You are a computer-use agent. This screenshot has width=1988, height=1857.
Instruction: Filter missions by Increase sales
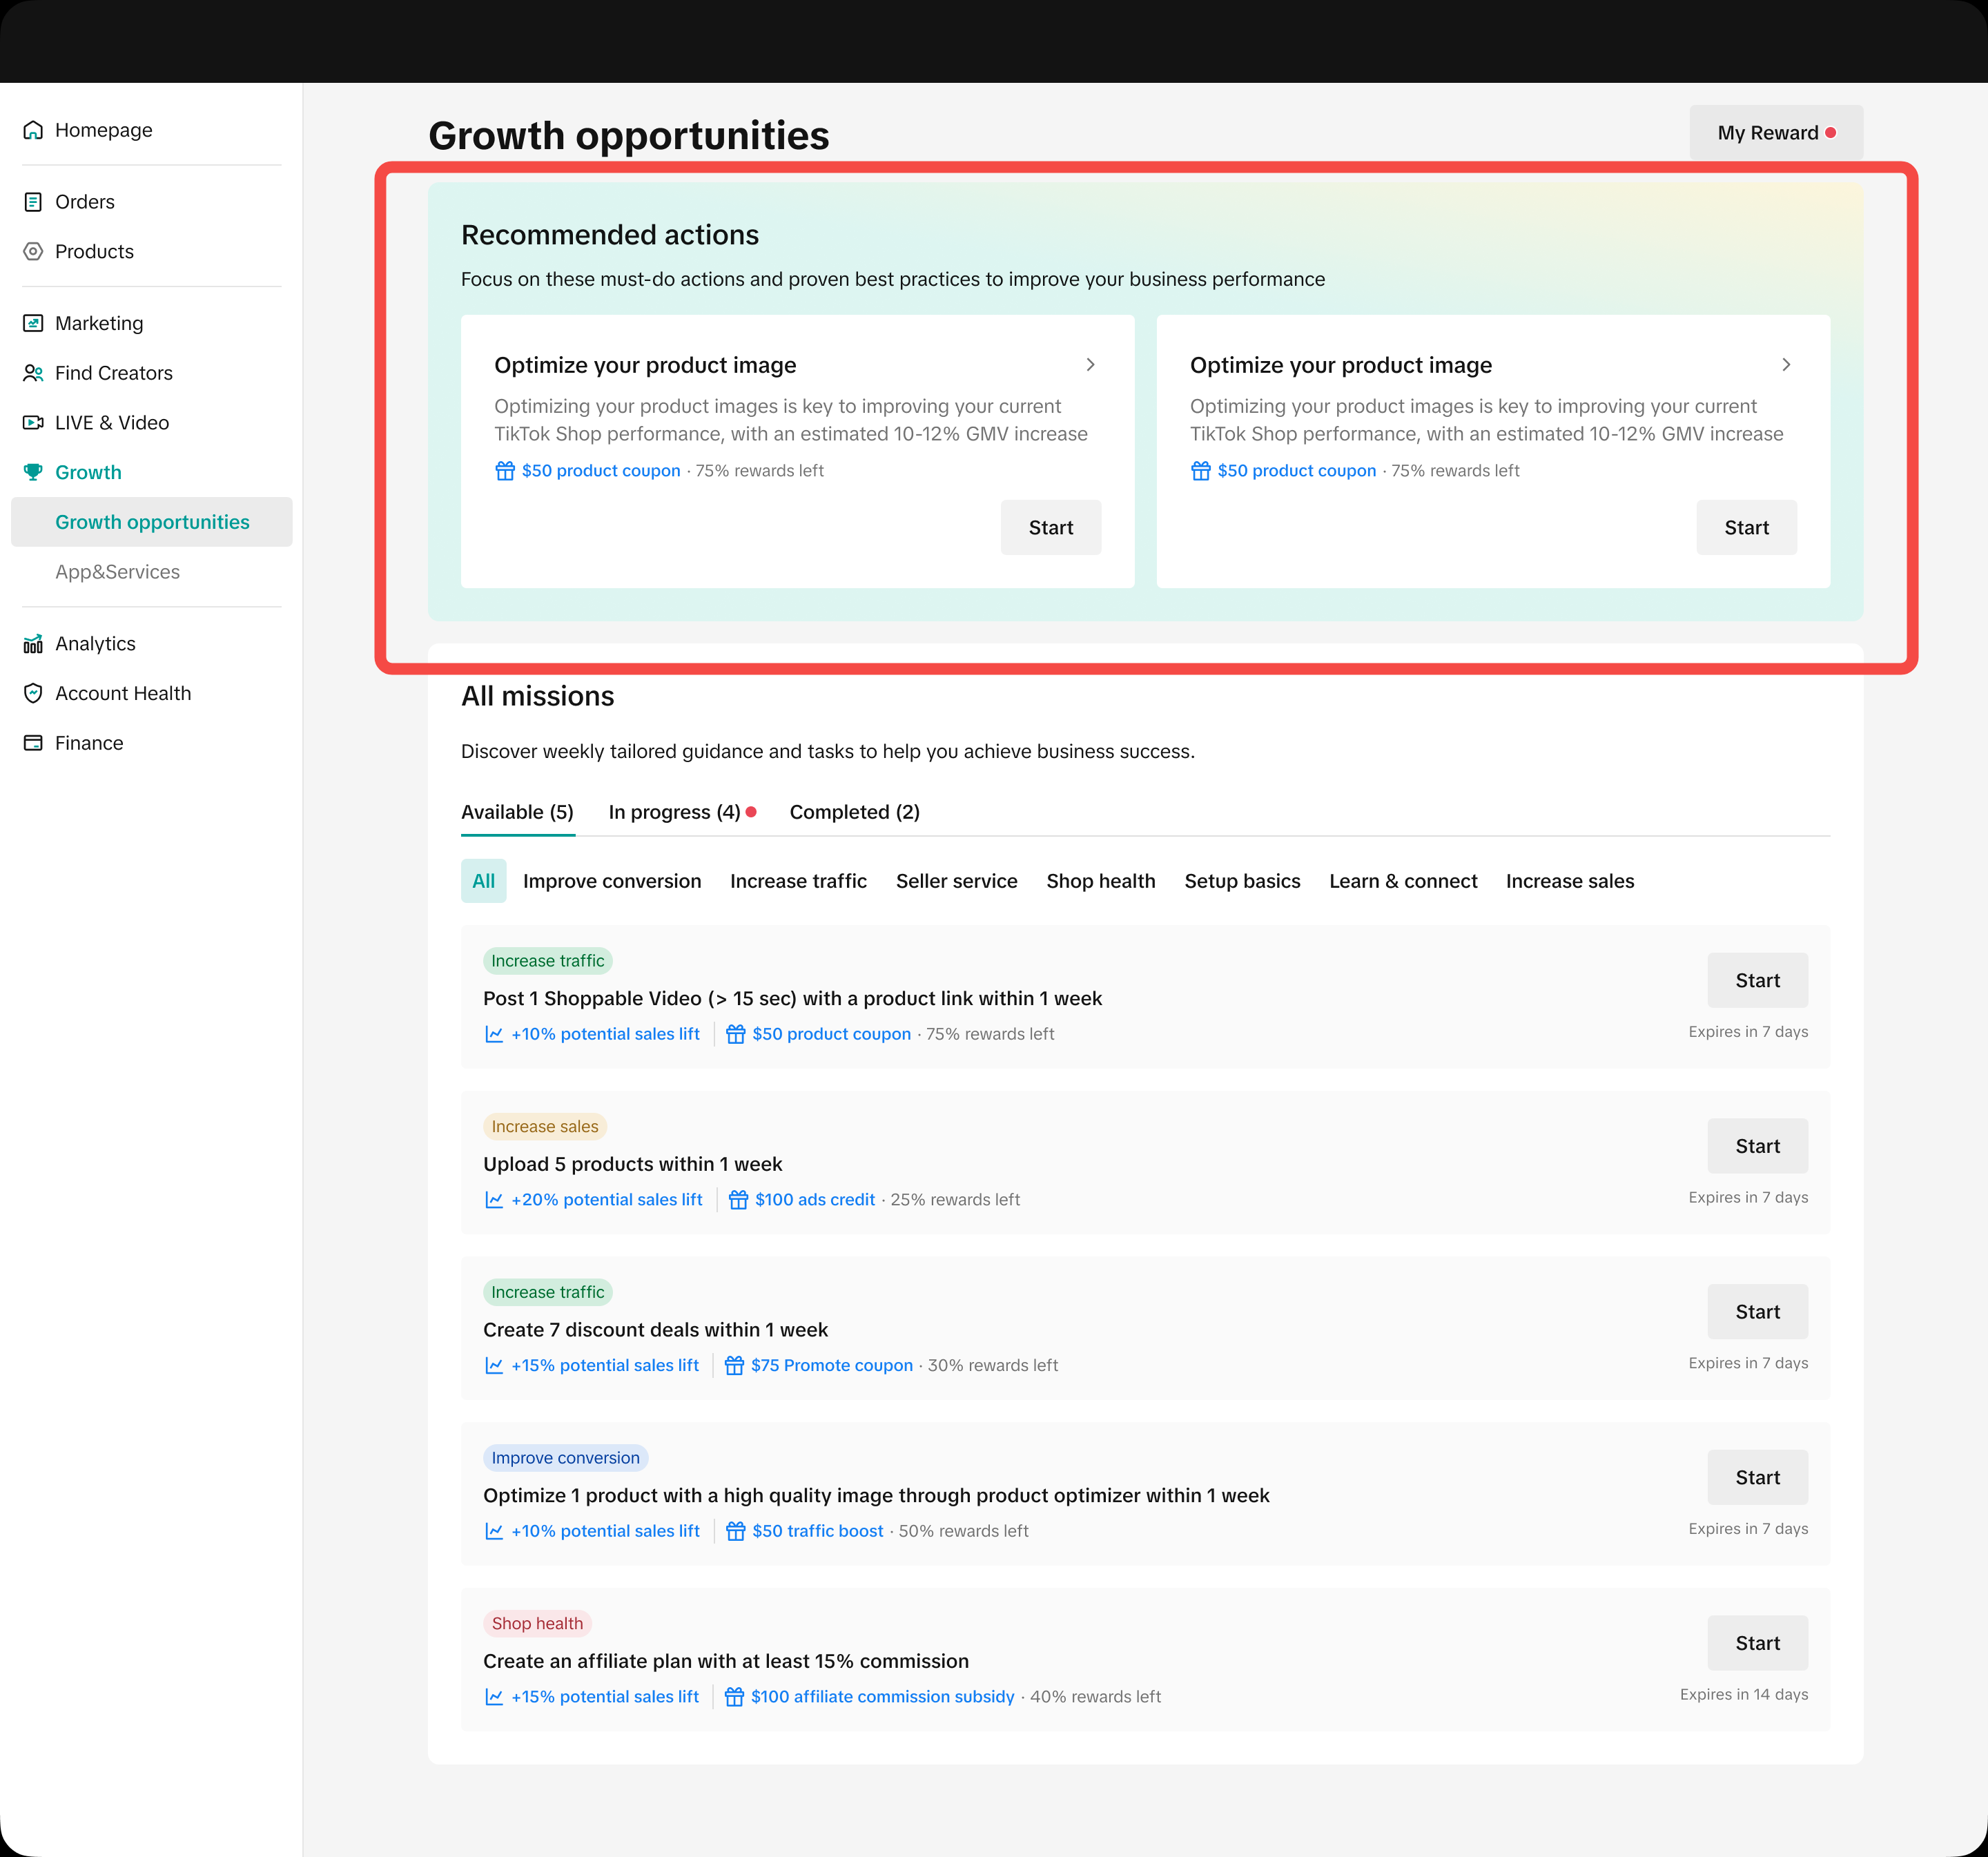tap(1569, 881)
